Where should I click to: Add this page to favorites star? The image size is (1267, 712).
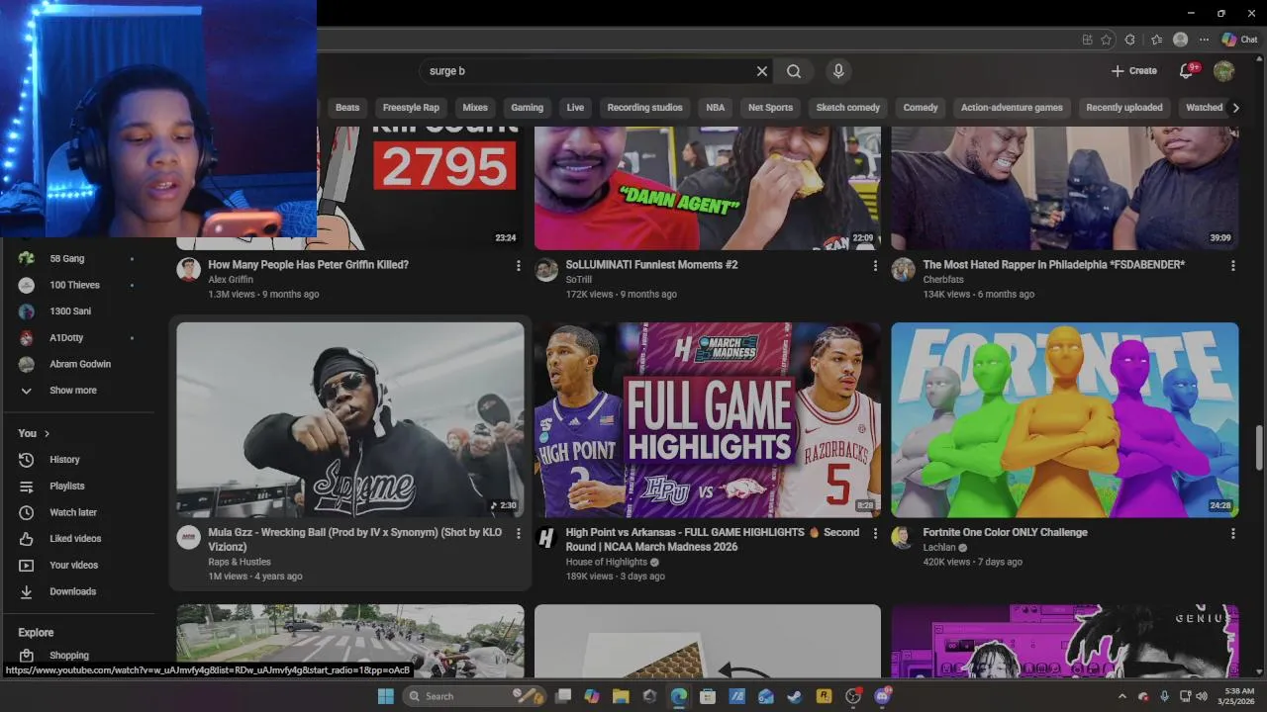pyautogui.click(x=1106, y=40)
